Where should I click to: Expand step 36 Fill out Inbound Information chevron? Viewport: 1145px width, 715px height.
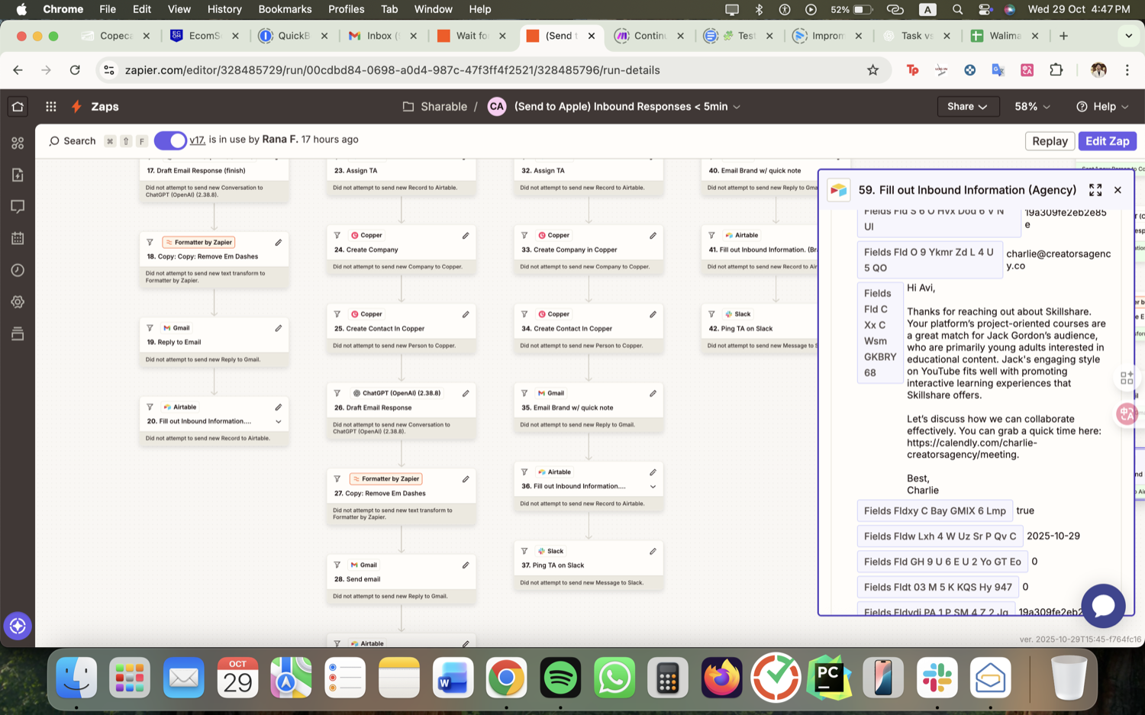pyautogui.click(x=653, y=487)
